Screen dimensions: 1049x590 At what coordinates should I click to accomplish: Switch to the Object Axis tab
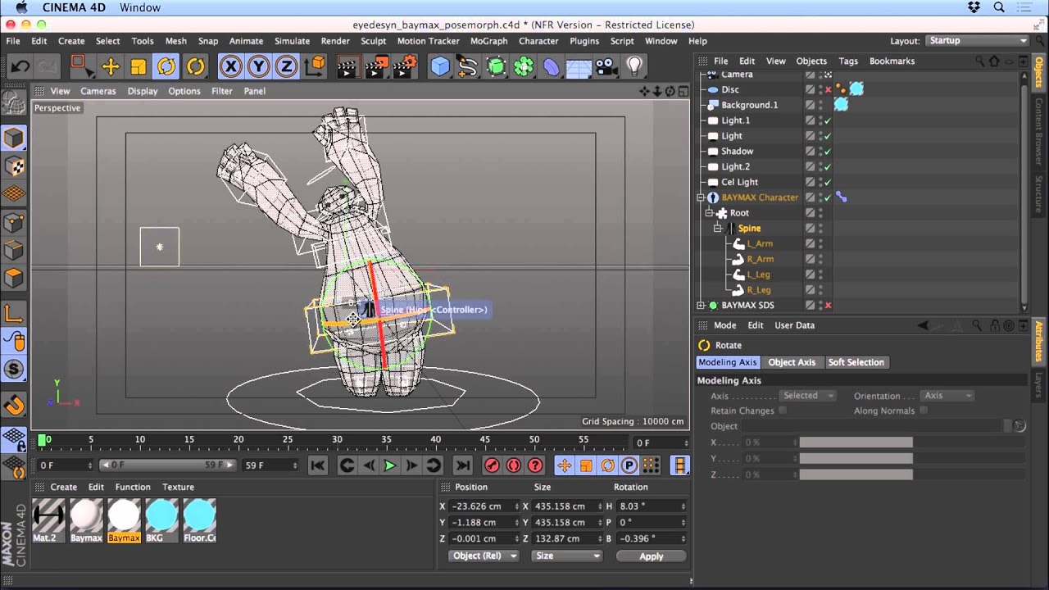pyautogui.click(x=792, y=362)
